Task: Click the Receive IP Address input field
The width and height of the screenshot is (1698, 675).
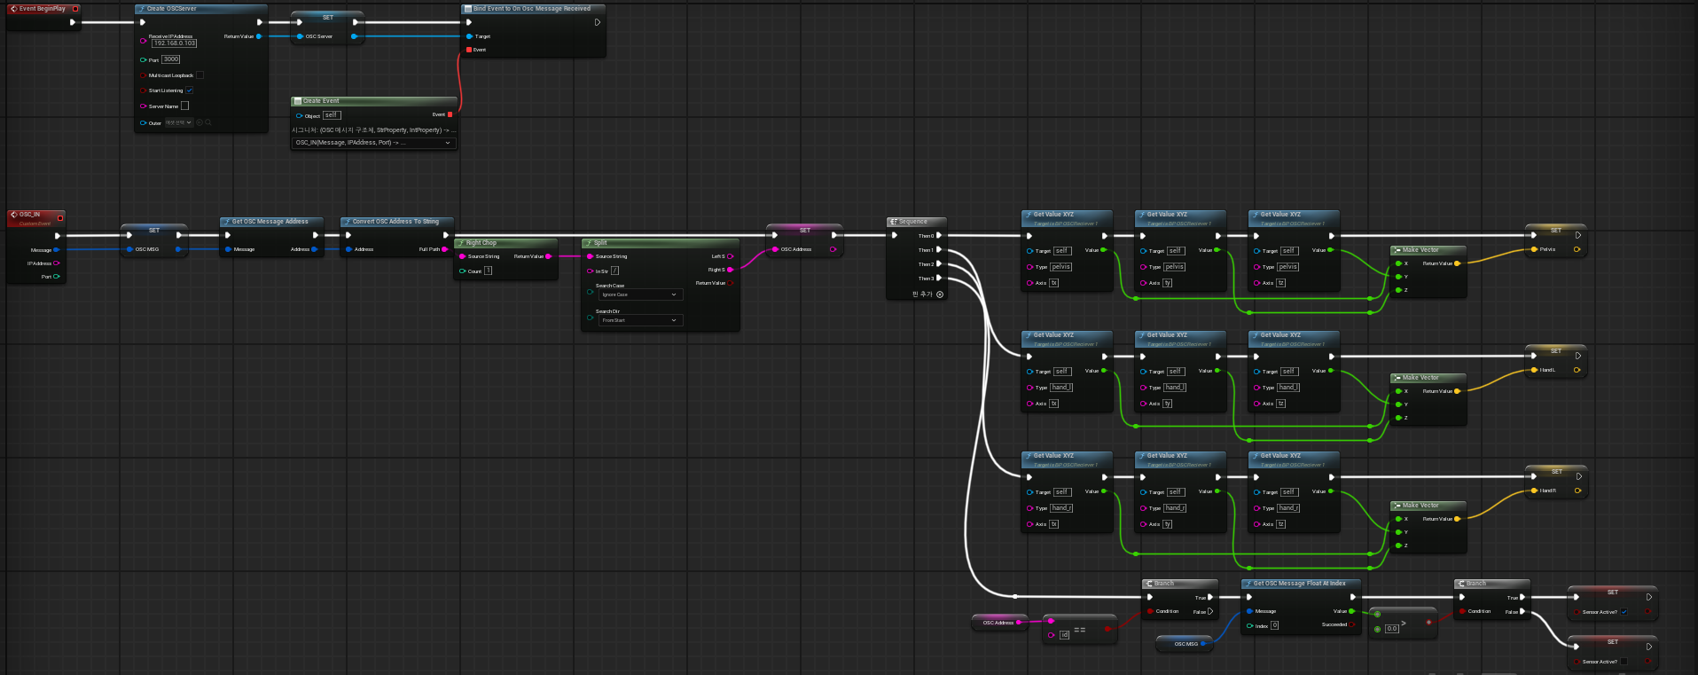Action: 175,43
